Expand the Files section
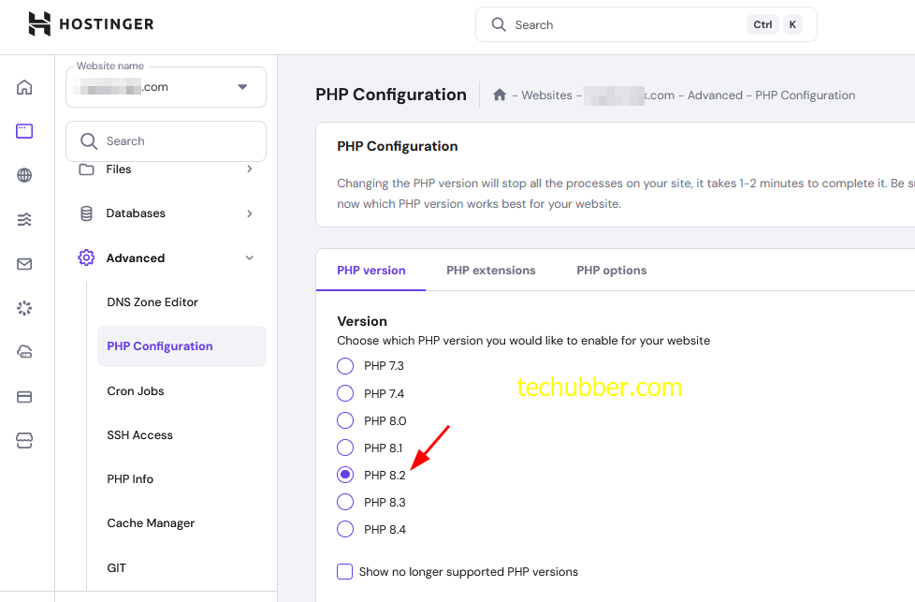Screen dimensions: 915x602 166,169
